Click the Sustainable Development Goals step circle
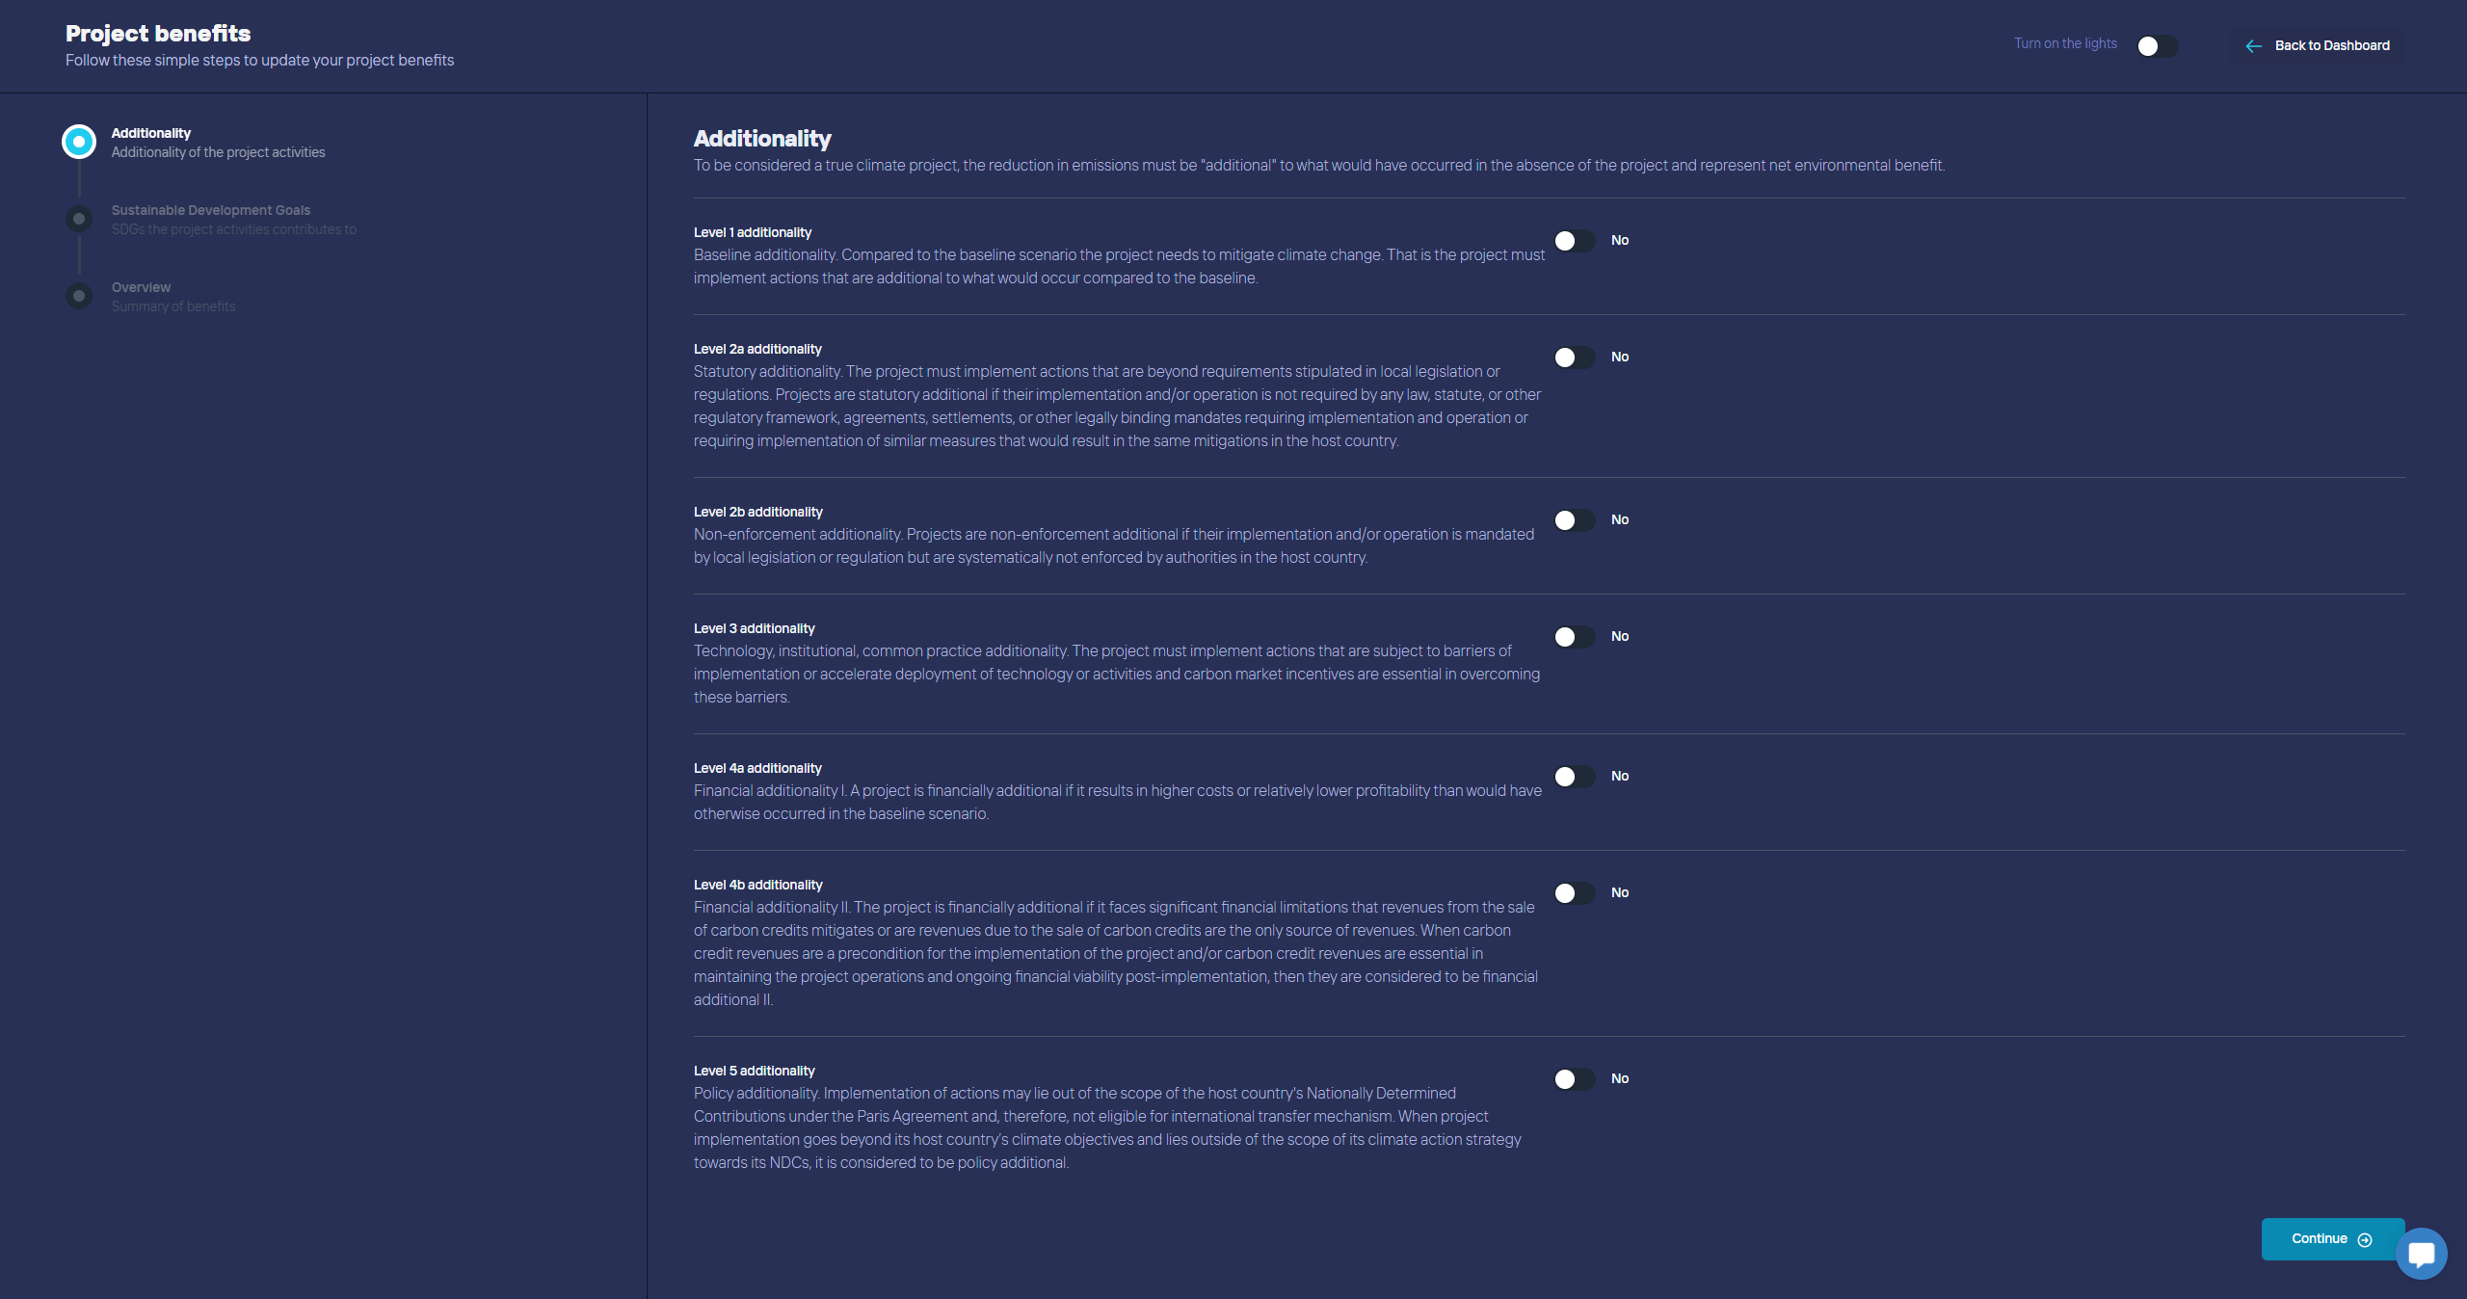Screen dimensions: 2467x1299 tap(79, 219)
